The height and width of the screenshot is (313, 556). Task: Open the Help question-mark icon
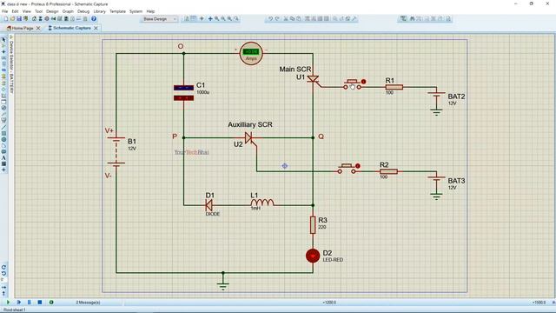(x=94, y=19)
